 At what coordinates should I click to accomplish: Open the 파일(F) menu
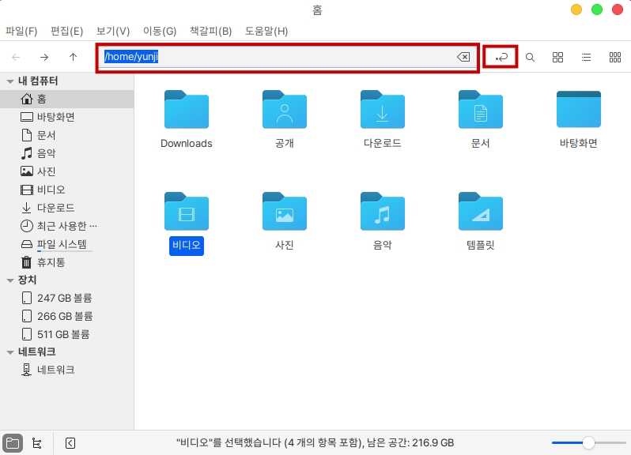pyautogui.click(x=21, y=32)
